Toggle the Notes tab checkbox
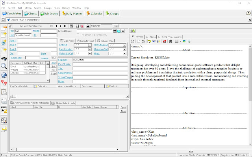252x157 pixels. tap(147, 37)
